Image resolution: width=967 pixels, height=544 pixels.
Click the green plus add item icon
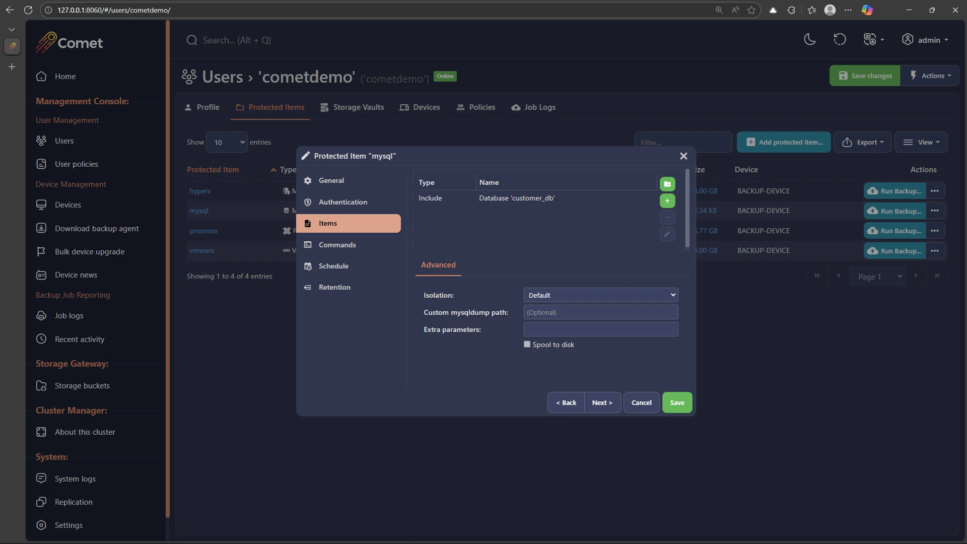click(667, 201)
